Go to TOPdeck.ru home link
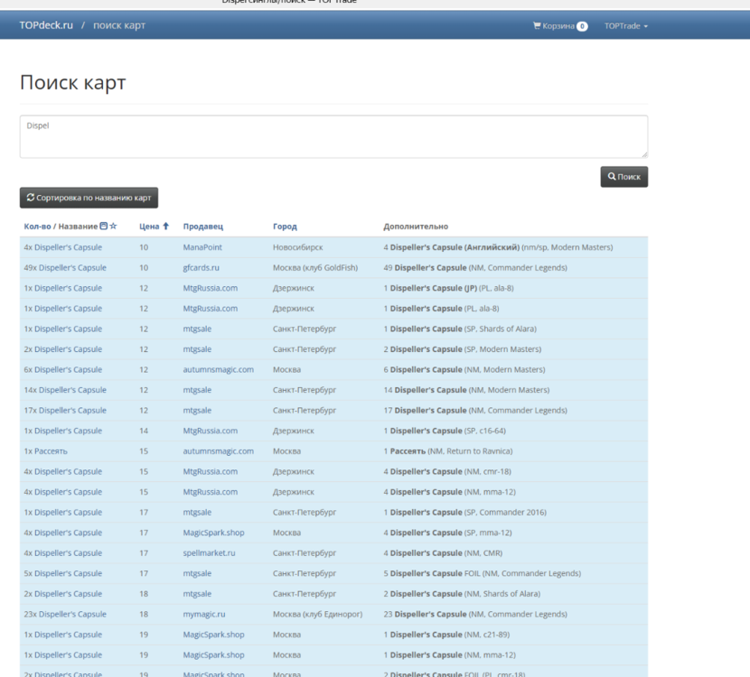Image resolution: width=750 pixels, height=677 pixels. 46,25
